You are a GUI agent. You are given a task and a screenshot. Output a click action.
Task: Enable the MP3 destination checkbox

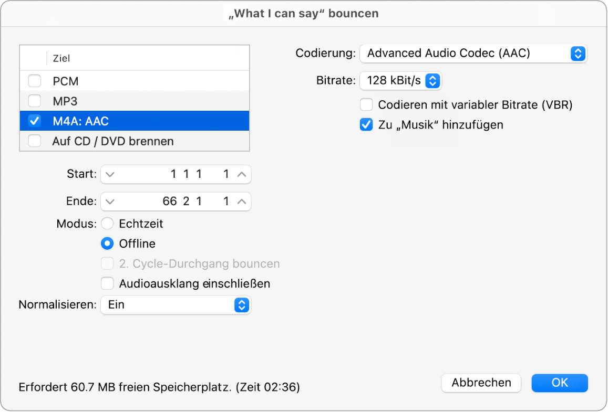(34, 101)
